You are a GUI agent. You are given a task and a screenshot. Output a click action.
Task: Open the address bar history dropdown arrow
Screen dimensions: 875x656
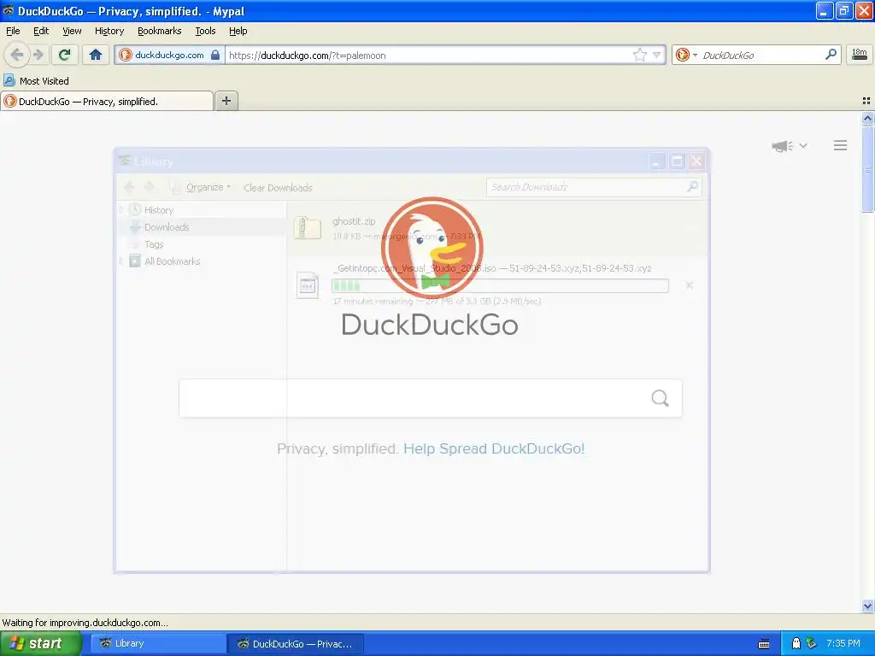point(657,55)
